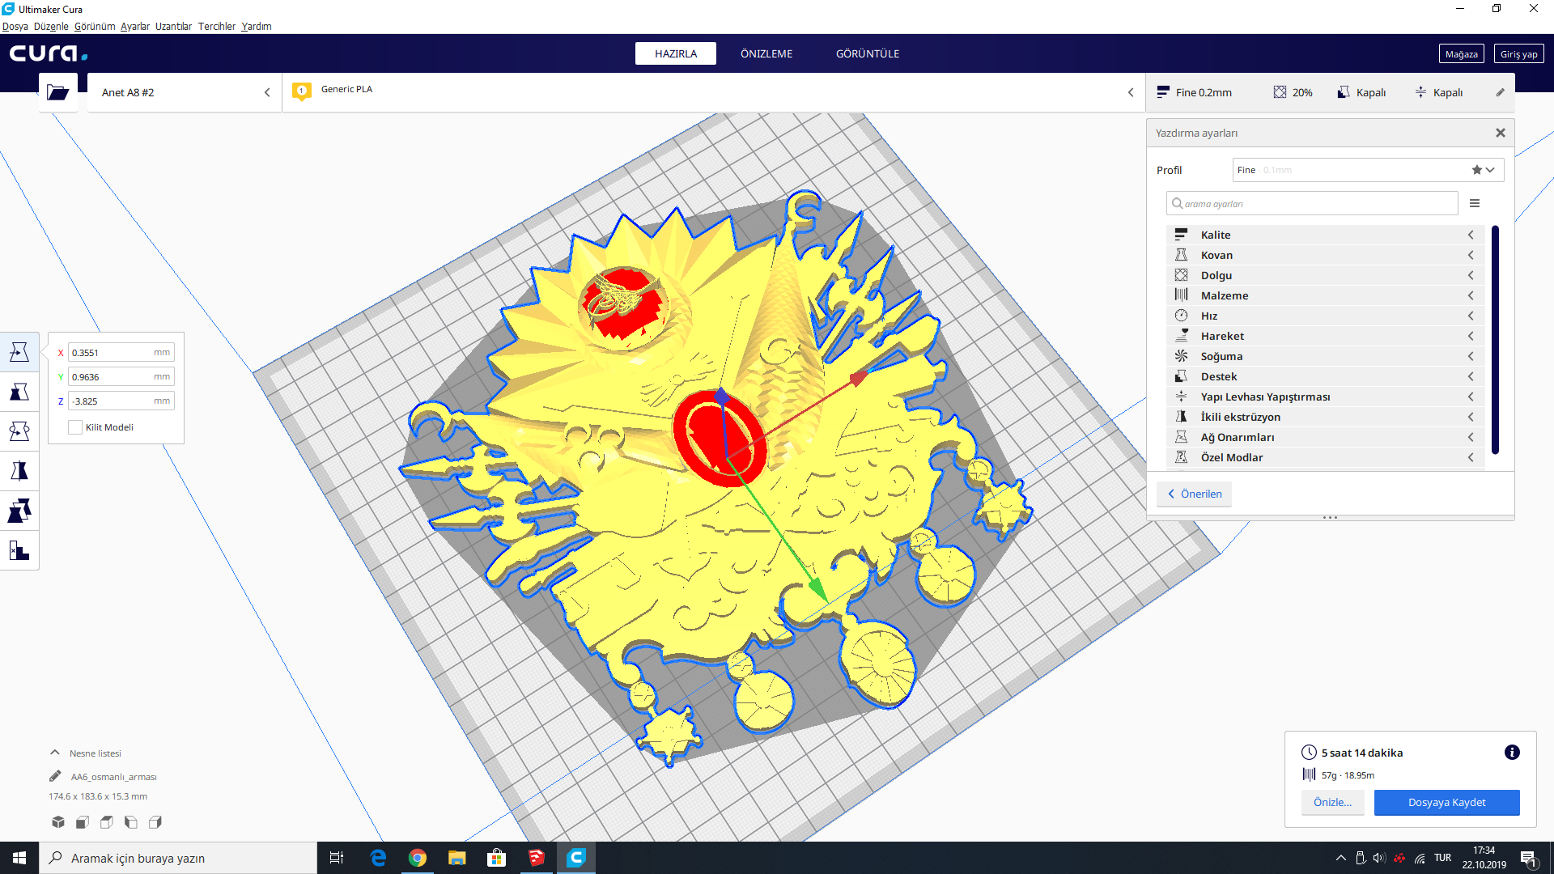Click the settings search field
Screen dimensions: 1554x874
point(1312,203)
